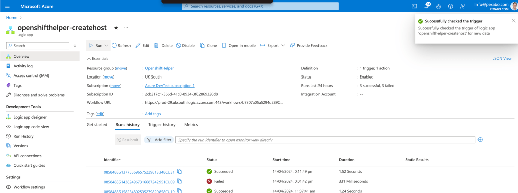
Task: Click move link next to Subscription
Action: 115,86
